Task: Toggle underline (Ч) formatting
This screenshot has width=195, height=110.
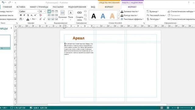Action: [x=28, y=15]
